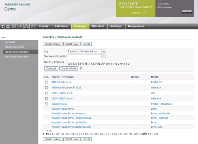Image resolution: width=198 pixels, height=144 pixels.
Task: Click the top Excel button
Action: (x=87, y=44)
